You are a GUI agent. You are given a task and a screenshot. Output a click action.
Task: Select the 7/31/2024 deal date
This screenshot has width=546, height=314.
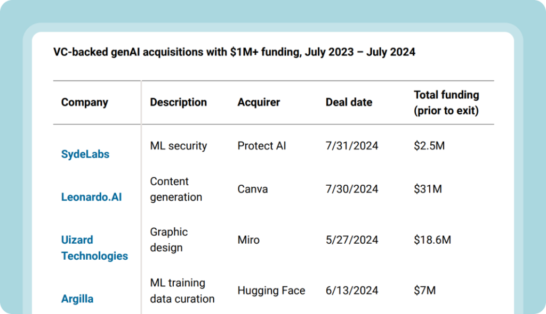click(x=352, y=146)
